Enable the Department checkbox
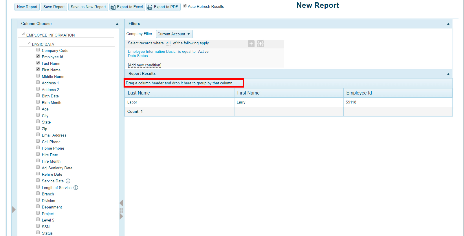Image resolution: width=464 pixels, height=236 pixels. click(38, 206)
